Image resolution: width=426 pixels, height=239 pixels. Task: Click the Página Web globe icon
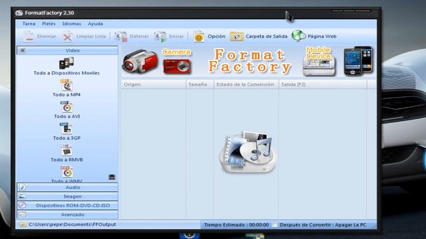(299, 36)
